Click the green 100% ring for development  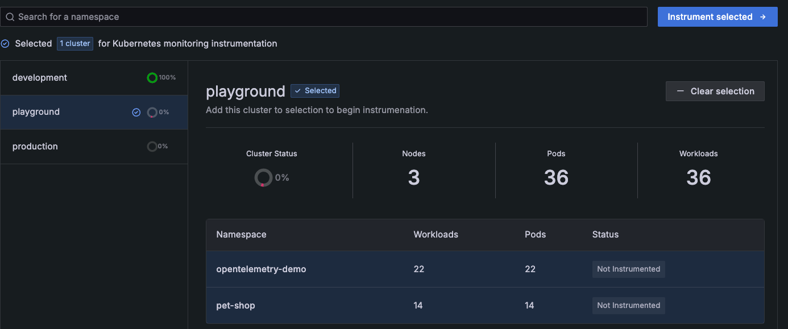pyautogui.click(x=152, y=78)
